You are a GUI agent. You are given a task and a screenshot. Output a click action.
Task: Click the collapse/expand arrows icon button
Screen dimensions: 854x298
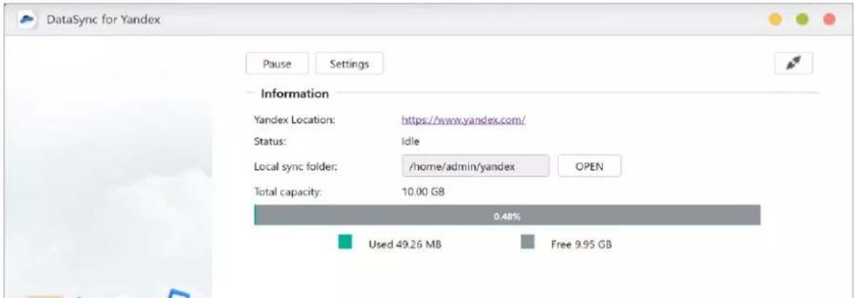tap(793, 63)
